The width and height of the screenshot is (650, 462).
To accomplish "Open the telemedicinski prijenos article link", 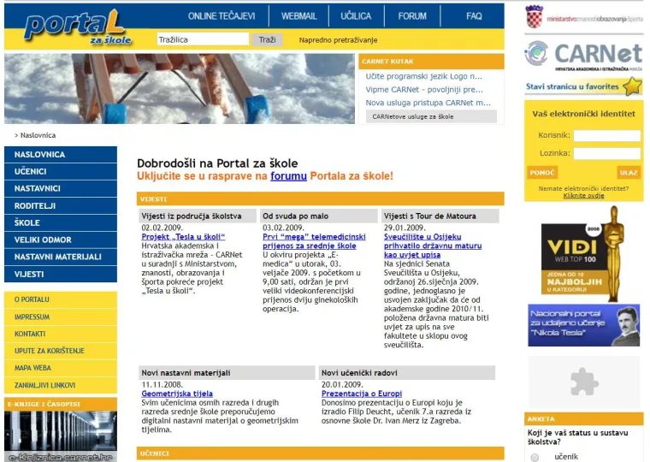I will tap(314, 241).
